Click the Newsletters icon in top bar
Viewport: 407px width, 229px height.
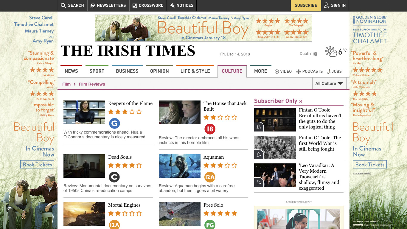(x=93, y=5)
